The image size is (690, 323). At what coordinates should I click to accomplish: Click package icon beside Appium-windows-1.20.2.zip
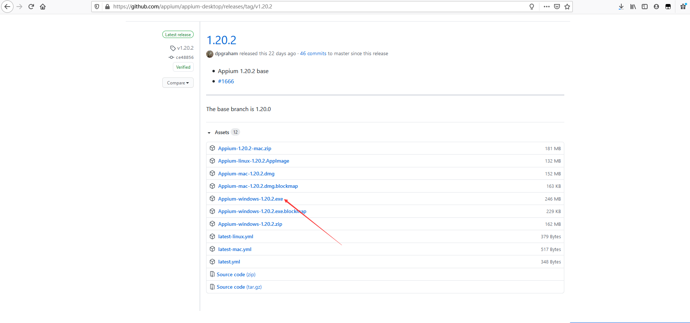click(x=212, y=224)
